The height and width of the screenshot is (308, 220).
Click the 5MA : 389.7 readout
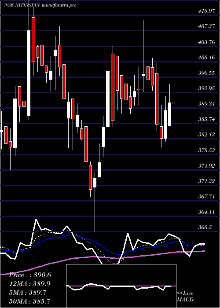(28, 292)
